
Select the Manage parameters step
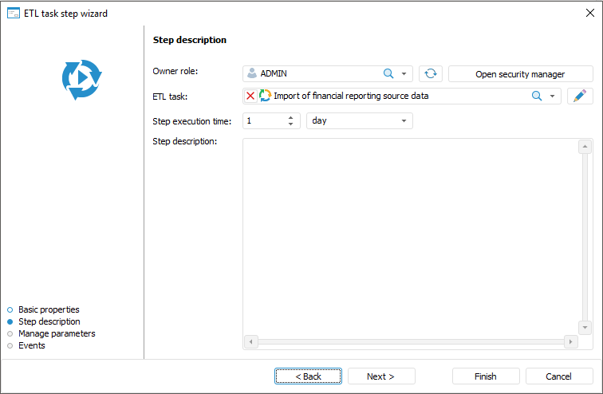(x=57, y=333)
